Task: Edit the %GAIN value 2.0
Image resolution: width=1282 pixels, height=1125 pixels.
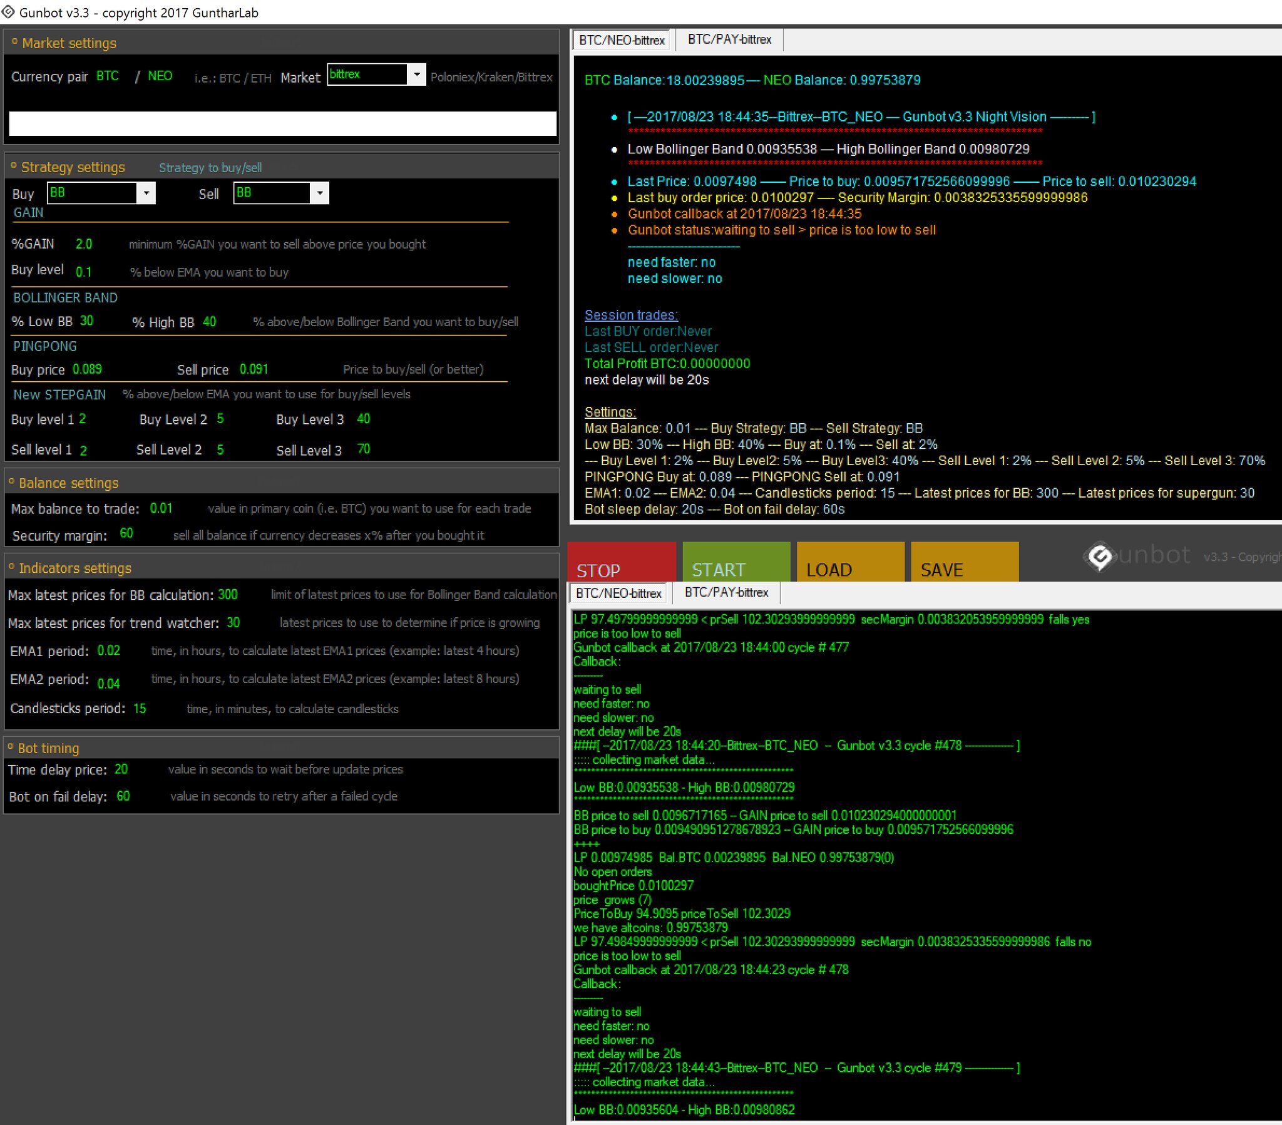Action: [x=84, y=244]
